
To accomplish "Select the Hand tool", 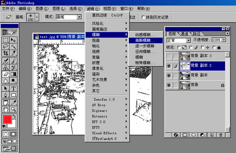I will [x=6, y=109].
